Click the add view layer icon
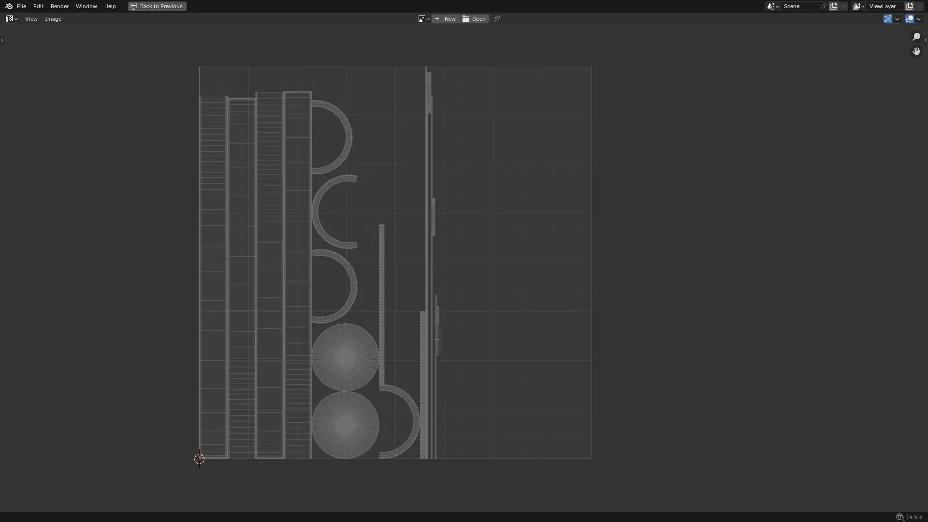928x522 pixels. click(910, 6)
